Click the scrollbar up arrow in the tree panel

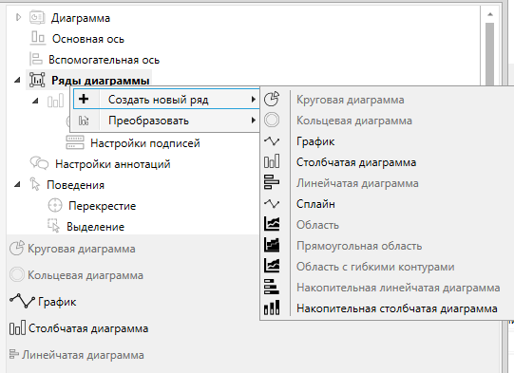490,14
